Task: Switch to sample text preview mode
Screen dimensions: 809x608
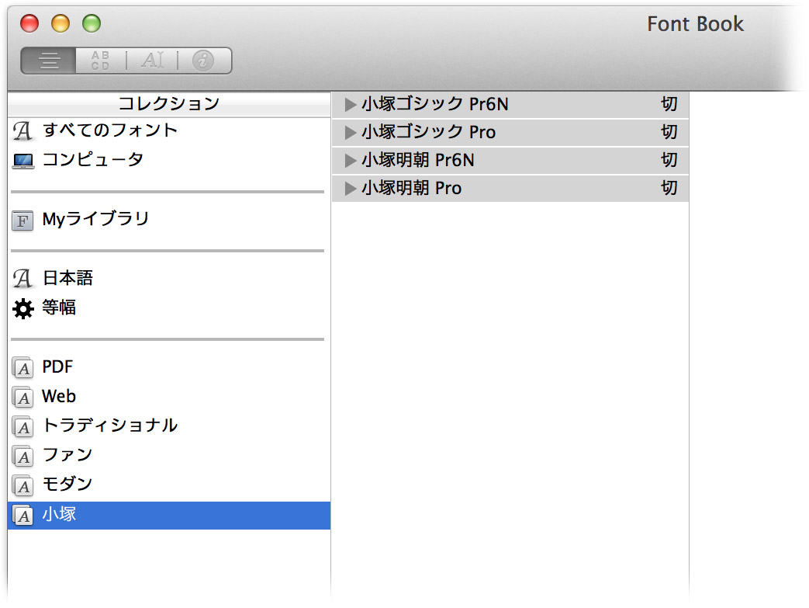Action: click(49, 61)
